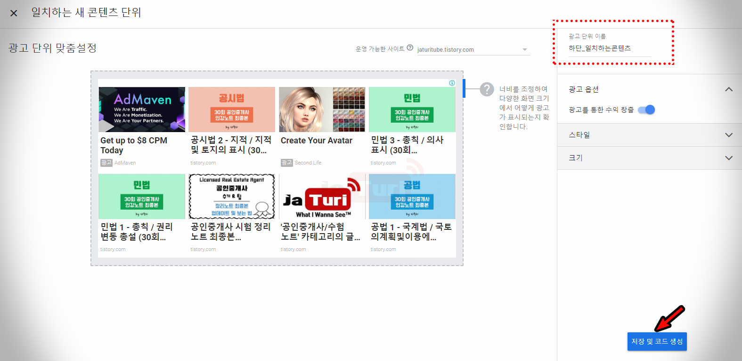742x361 pixels.
Task: Click the Second Life avatar thumbnail
Action: coord(322,110)
